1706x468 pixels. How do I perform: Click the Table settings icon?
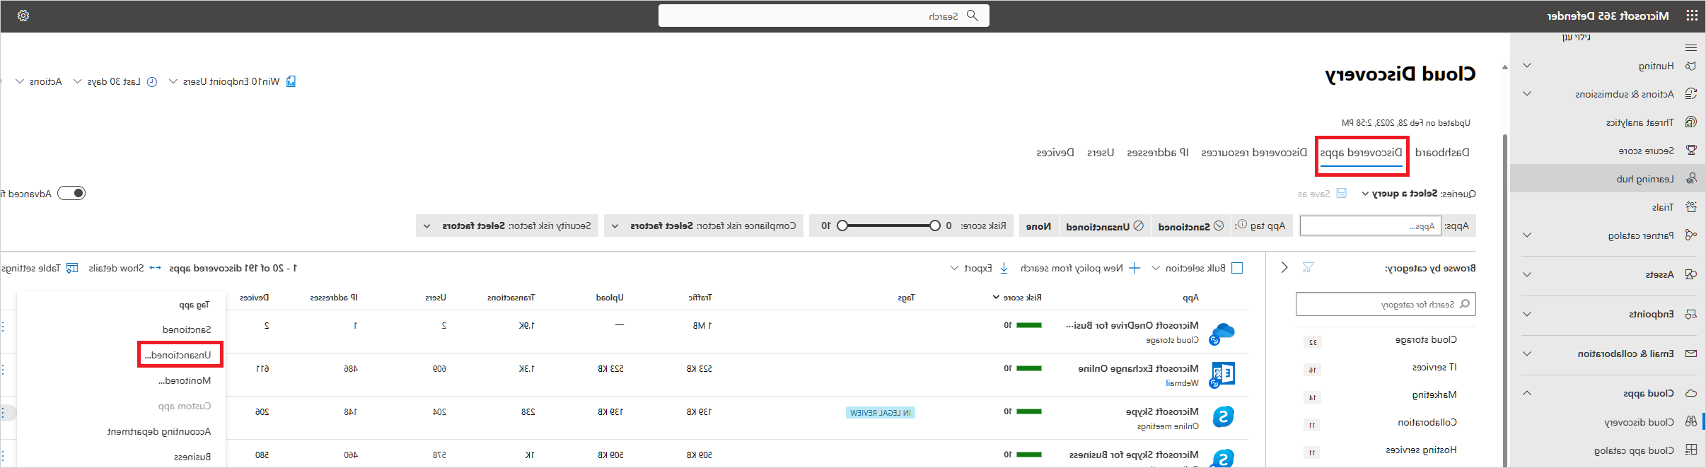(72, 268)
